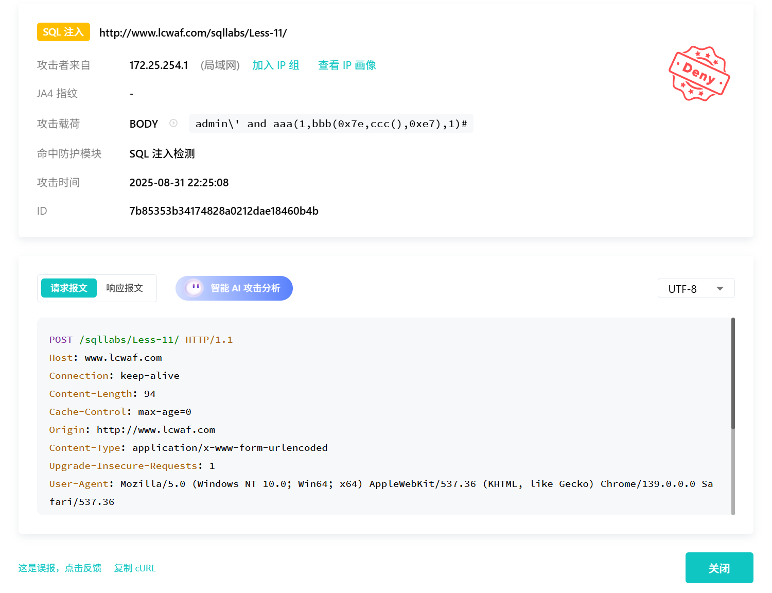Click 加入 IP 组 link

(x=276, y=65)
